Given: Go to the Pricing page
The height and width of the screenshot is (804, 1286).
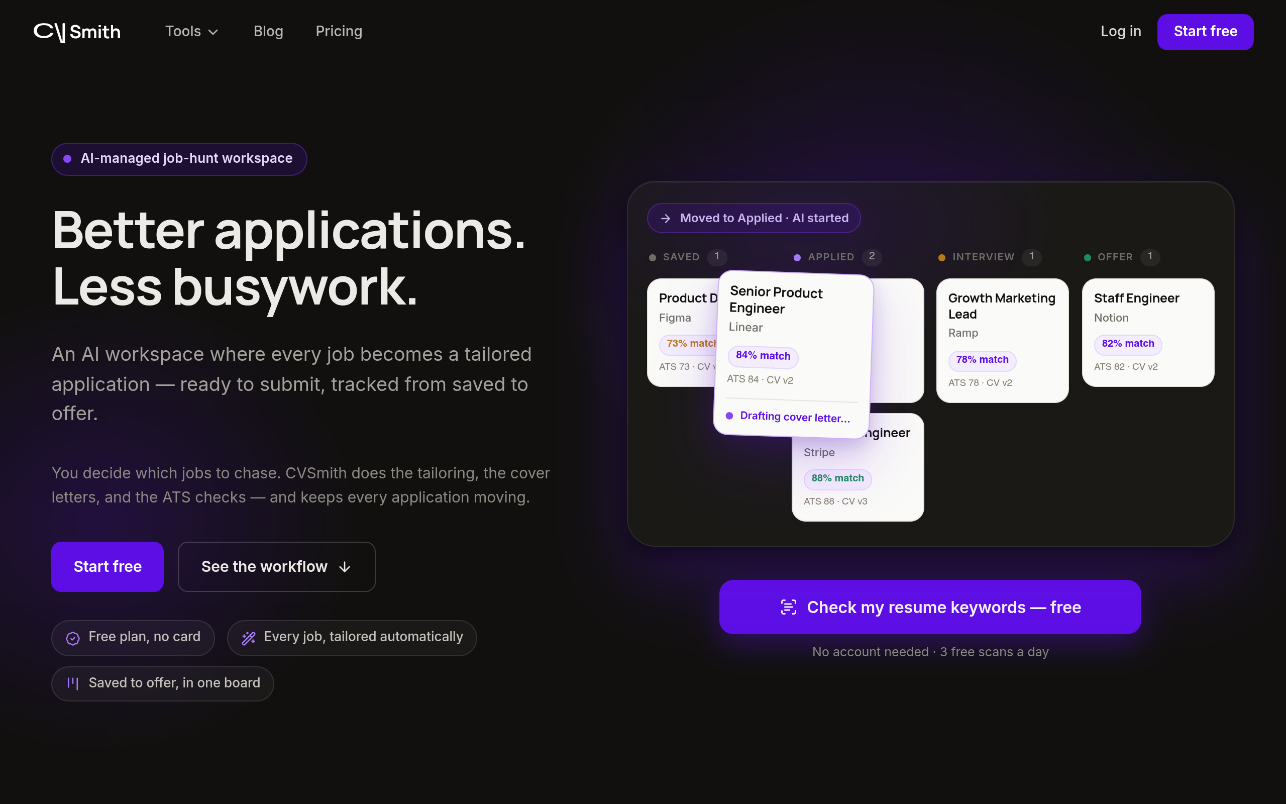Looking at the screenshot, I should pyautogui.click(x=339, y=31).
